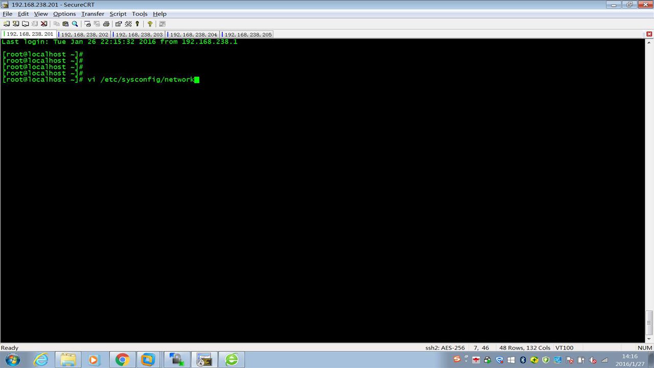This screenshot has width=654, height=368.
Task: Click the Print Screen toolbar icon
Action: [x=88, y=24]
